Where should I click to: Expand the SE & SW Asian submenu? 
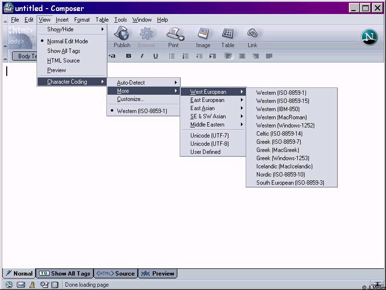[x=213, y=116]
